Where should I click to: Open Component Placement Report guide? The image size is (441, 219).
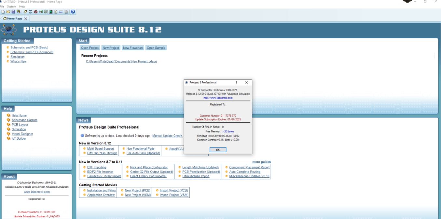click(249, 167)
